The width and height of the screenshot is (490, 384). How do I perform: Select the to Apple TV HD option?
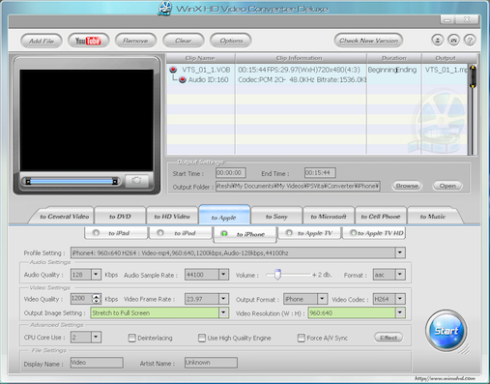click(353, 232)
